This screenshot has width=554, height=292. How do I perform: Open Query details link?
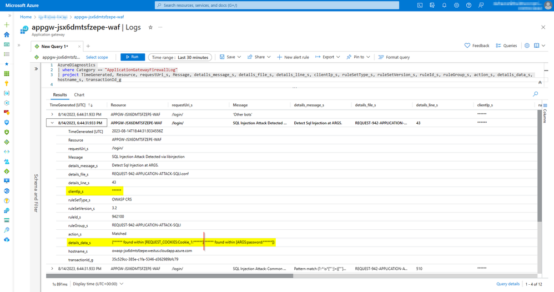click(508, 284)
